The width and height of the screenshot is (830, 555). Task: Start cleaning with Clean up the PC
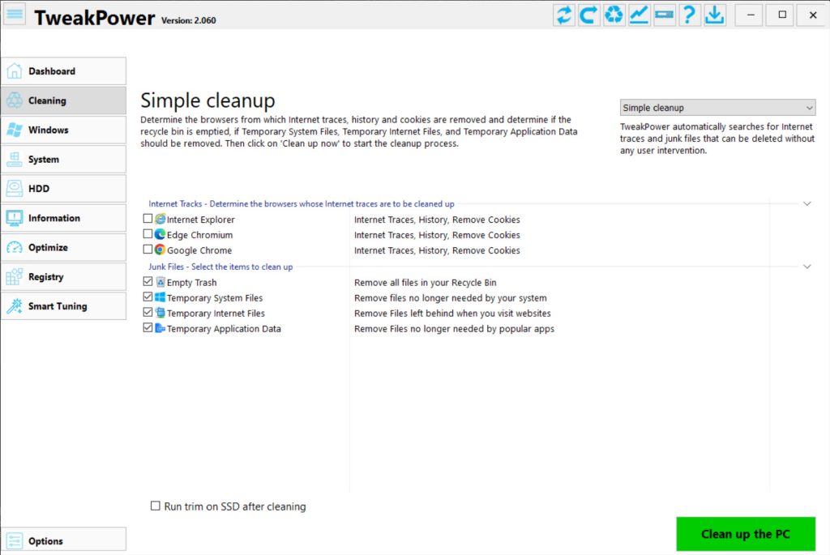[746, 534]
